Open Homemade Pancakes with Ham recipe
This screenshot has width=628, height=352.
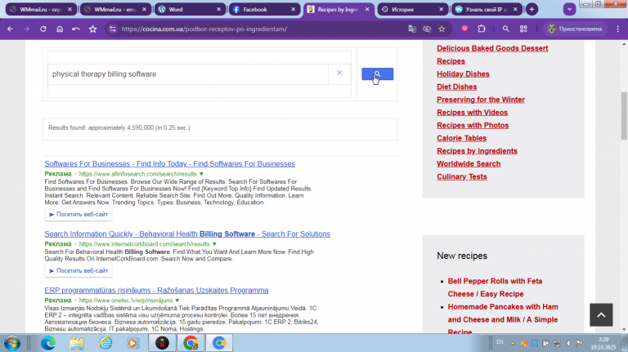[x=503, y=319]
